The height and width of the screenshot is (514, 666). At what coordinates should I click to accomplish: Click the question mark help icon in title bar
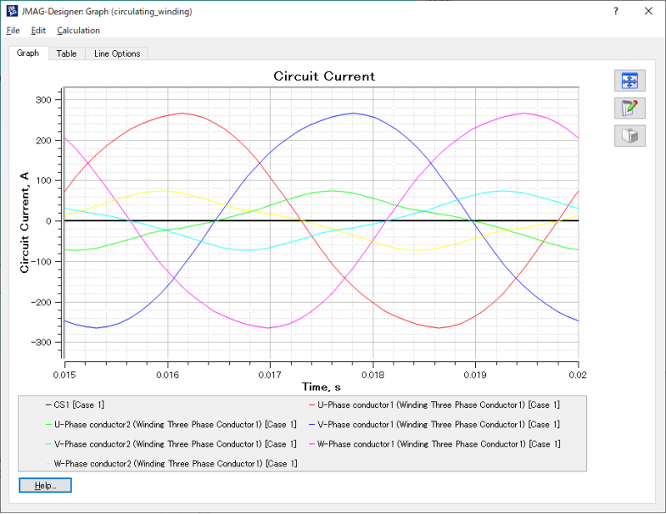pos(615,11)
